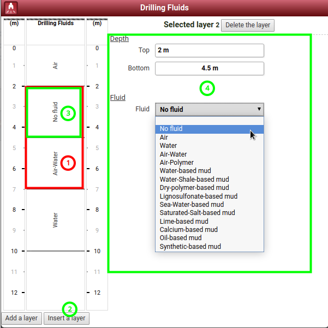328x328 pixels.
Task: Click the app icon in the title bar
Action: 10,8
